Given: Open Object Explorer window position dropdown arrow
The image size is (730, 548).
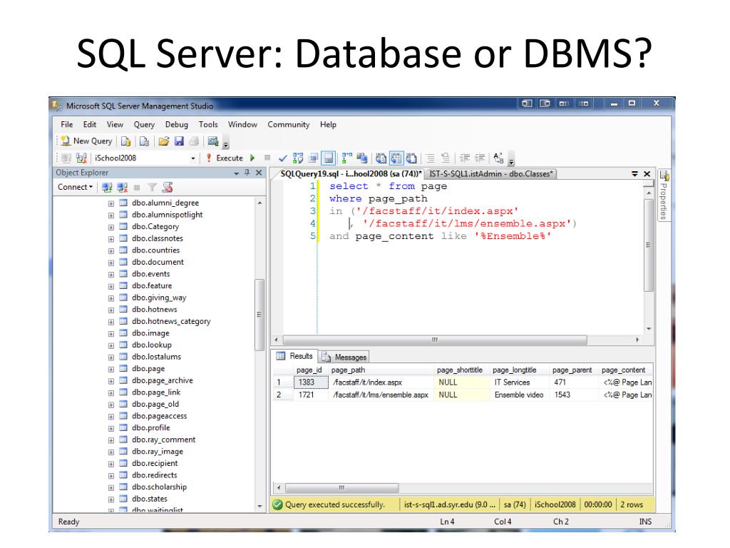Looking at the screenshot, I should point(237,173).
